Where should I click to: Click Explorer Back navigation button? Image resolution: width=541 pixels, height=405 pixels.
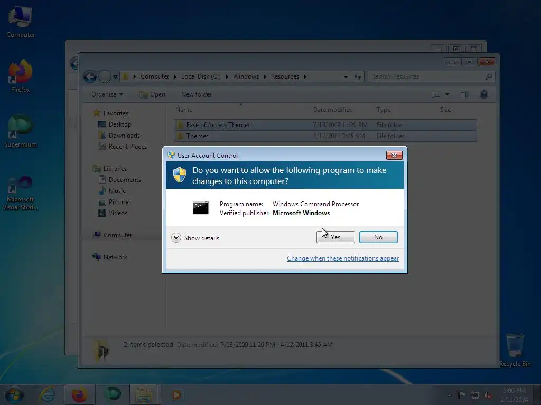click(90, 76)
